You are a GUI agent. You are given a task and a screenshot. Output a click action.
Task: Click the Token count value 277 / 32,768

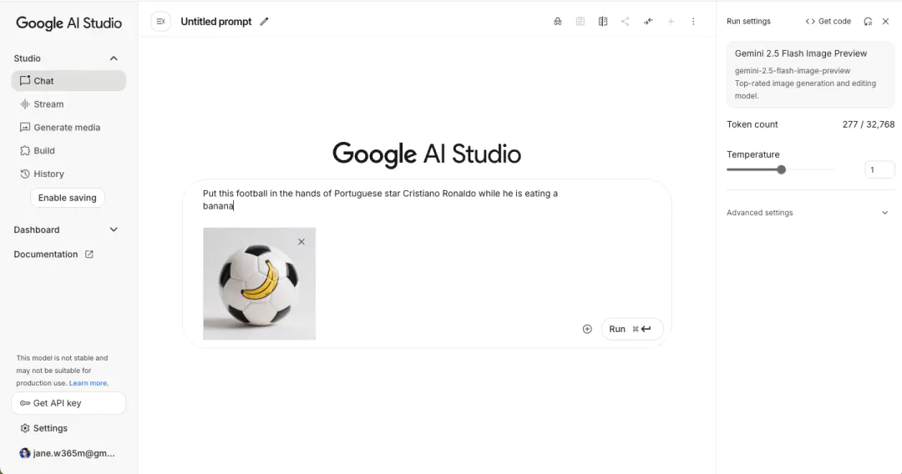[x=868, y=124]
